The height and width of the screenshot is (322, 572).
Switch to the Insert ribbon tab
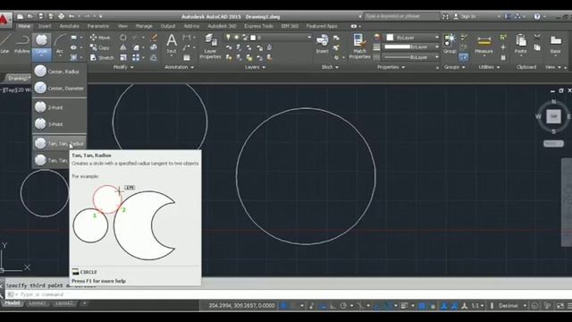pyautogui.click(x=45, y=26)
